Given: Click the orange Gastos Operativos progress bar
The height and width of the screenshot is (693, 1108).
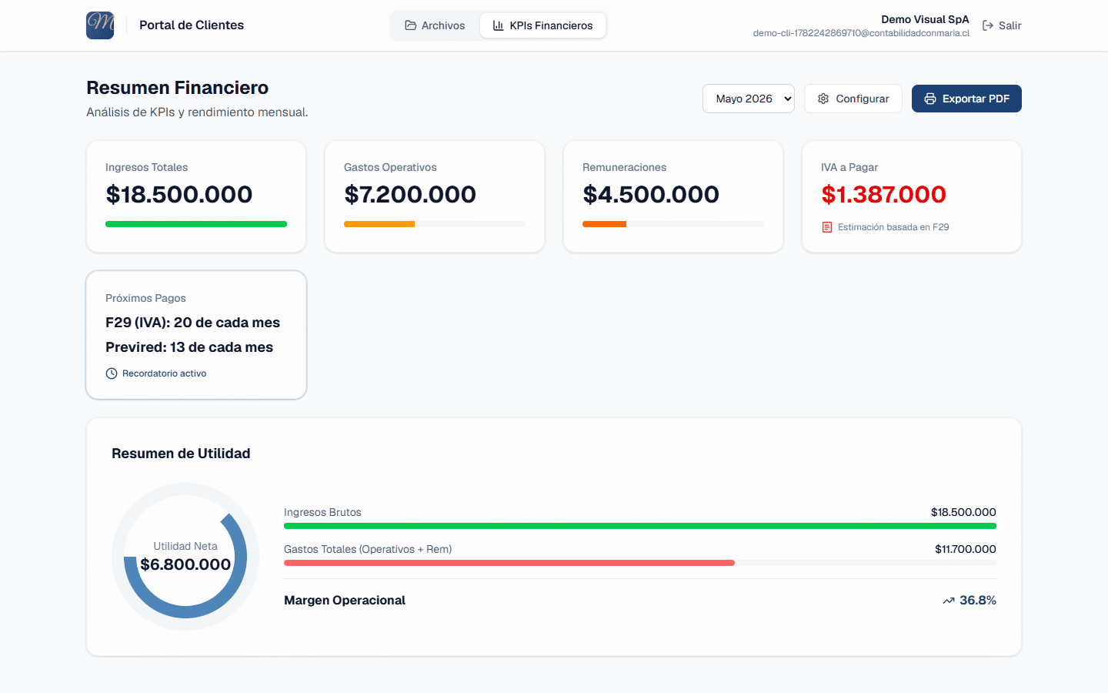Looking at the screenshot, I should point(379,224).
